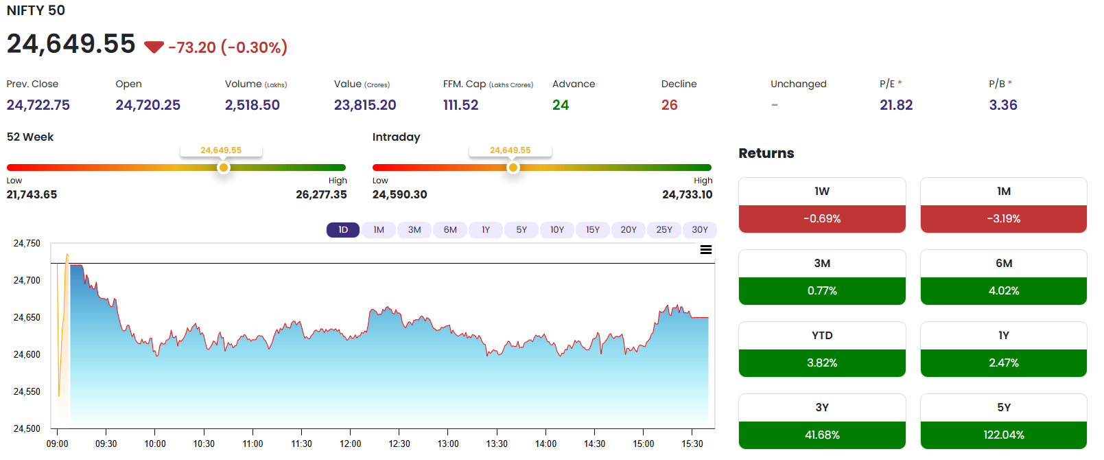1104x460 pixels.
Task: Pick the 20Y chart range
Action: [629, 230]
